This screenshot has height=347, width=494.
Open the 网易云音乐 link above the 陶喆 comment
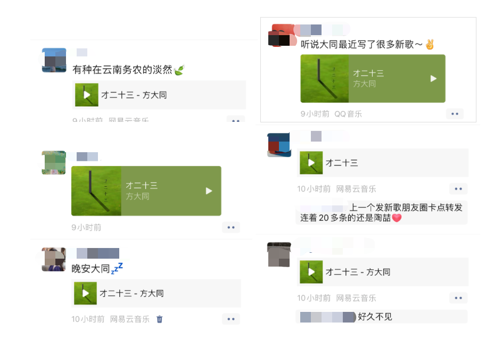click(356, 189)
